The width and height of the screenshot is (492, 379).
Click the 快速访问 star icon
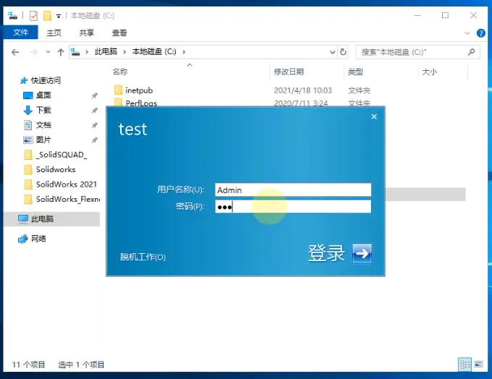[24, 80]
